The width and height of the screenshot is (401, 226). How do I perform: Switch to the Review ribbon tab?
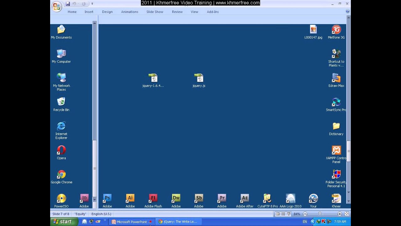pos(177,12)
